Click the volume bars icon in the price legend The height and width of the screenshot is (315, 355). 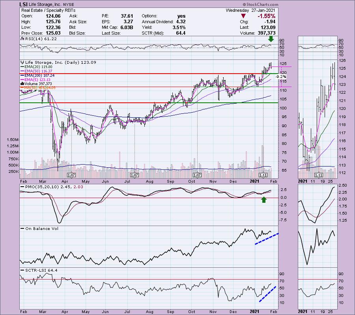click(x=22, y=84)
